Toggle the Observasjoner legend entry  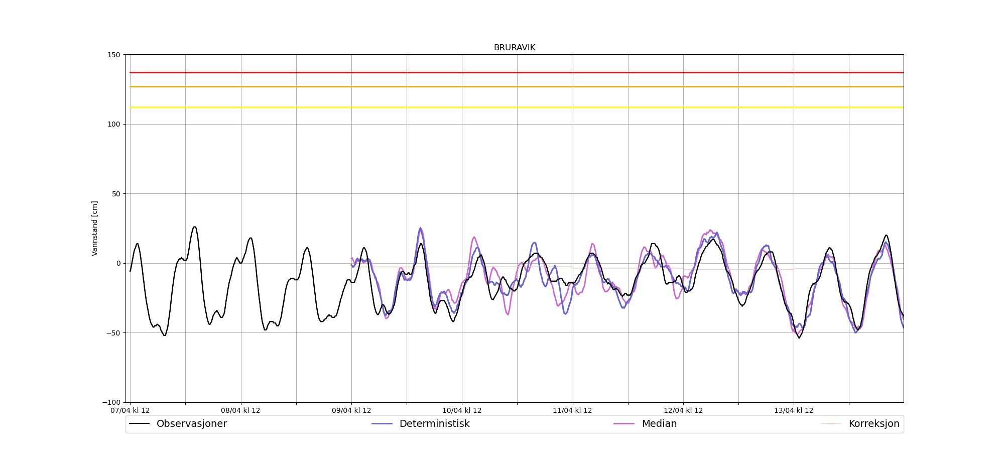coord(191,424)
